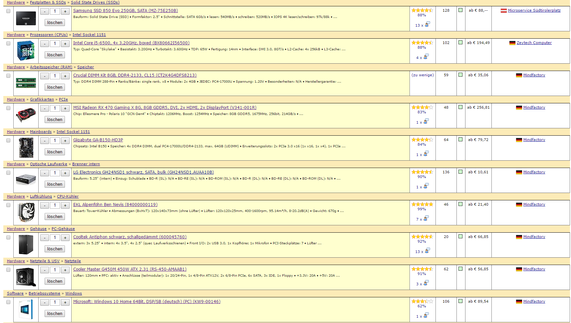Open Alpenföhn CPU cooler thumbnail

click(26, 212)
